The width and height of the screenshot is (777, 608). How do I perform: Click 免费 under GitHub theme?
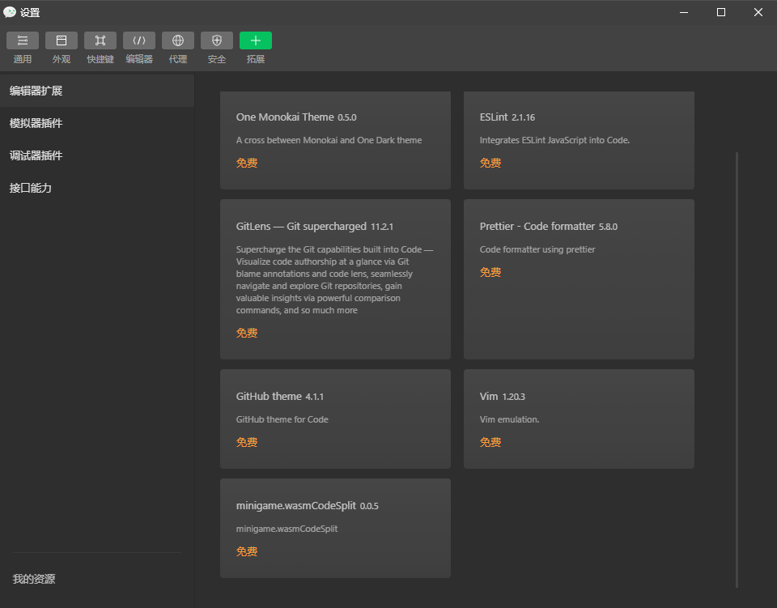click(247, 442)
